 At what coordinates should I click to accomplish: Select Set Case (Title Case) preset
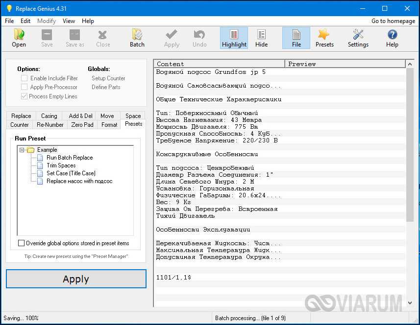[x=71, y=173]
